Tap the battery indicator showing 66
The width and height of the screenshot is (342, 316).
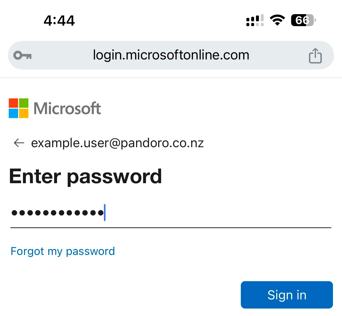coord(303,20)
